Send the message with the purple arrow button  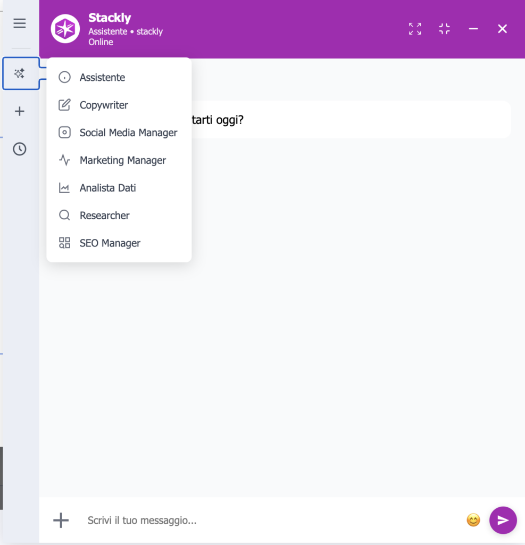503,520
